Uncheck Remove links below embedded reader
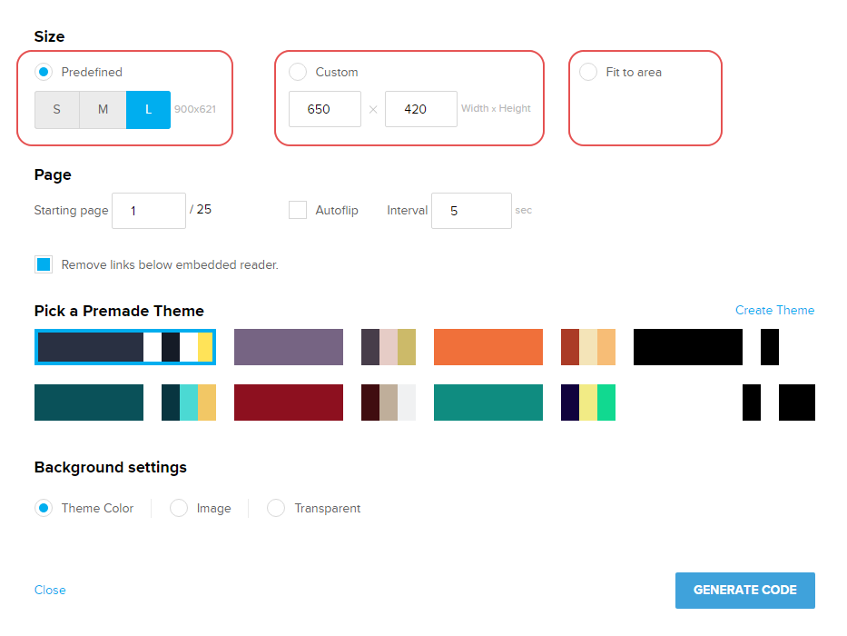847x636 pixels. [x=44, y=264]
